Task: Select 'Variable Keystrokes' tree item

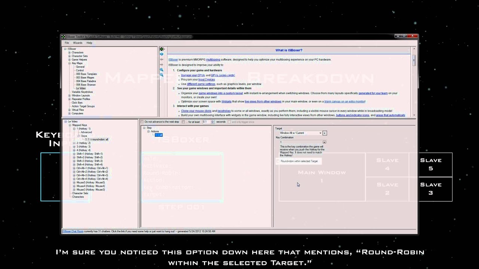Action: [x=82, y=92]
